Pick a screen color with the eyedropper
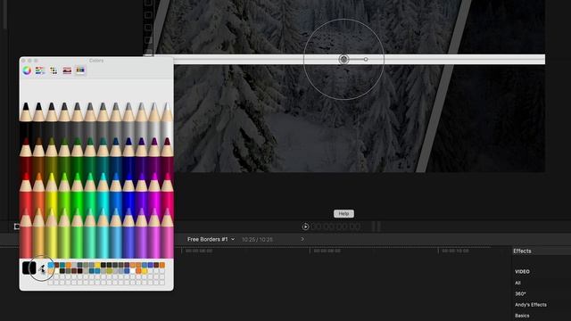Image resolution: width=571 pixels, height=321 pixels. (42, 269)
